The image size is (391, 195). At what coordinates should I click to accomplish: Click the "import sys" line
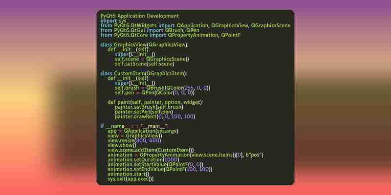[x=113, y=21]
